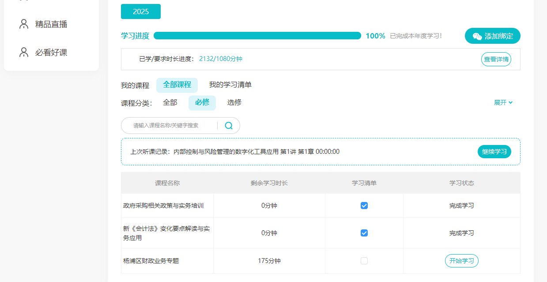
Task: Click the 学习进度 progress bar
Action: click(x=257, y=35)
